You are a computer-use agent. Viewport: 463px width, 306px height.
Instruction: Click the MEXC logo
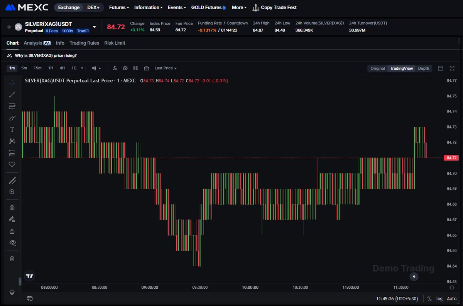[27, 7]
